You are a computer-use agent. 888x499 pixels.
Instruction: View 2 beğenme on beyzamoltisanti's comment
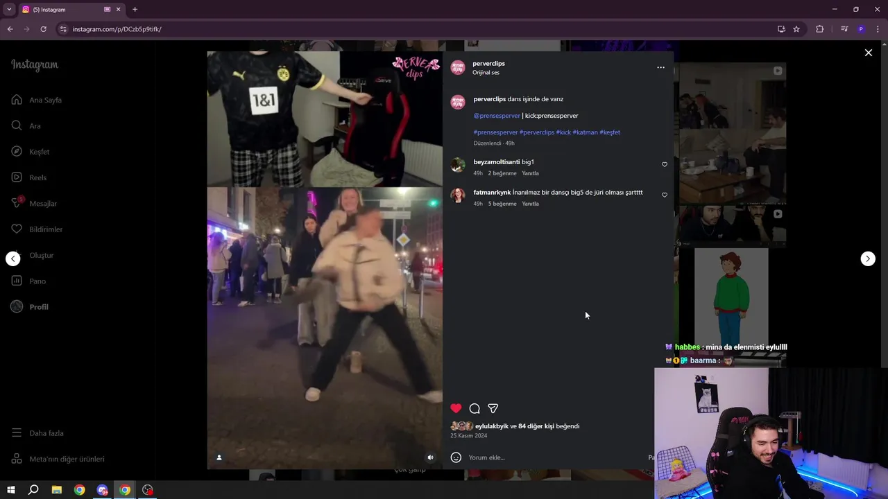click(502, 173)
